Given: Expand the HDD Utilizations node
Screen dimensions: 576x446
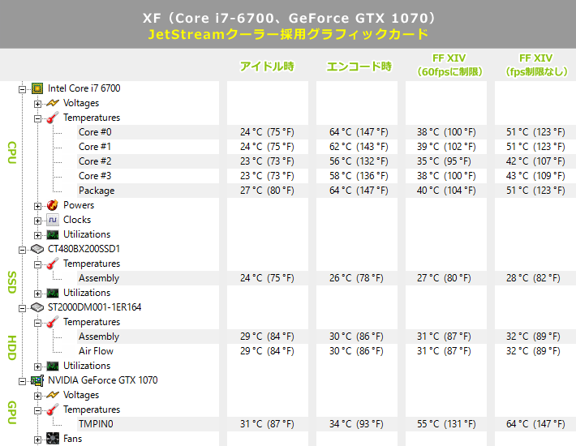Looking at the screenshot, I should click(37, 367).
